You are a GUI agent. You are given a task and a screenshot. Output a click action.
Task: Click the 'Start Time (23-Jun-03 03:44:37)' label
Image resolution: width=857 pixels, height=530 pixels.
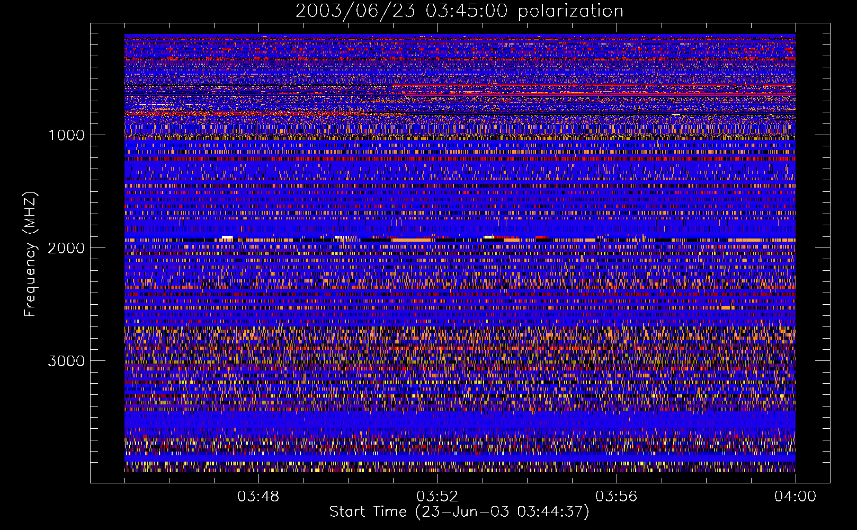459,512
